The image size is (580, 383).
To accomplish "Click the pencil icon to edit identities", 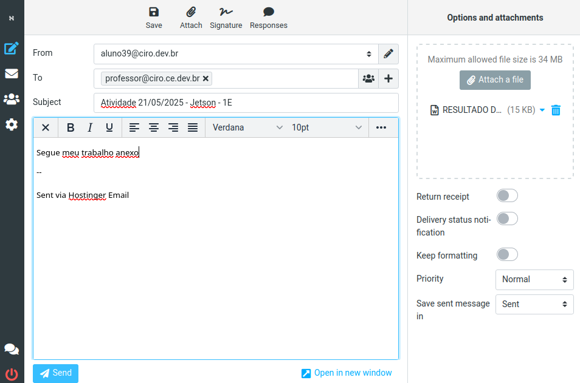I will pyautogui.click(x=388, y=54).
